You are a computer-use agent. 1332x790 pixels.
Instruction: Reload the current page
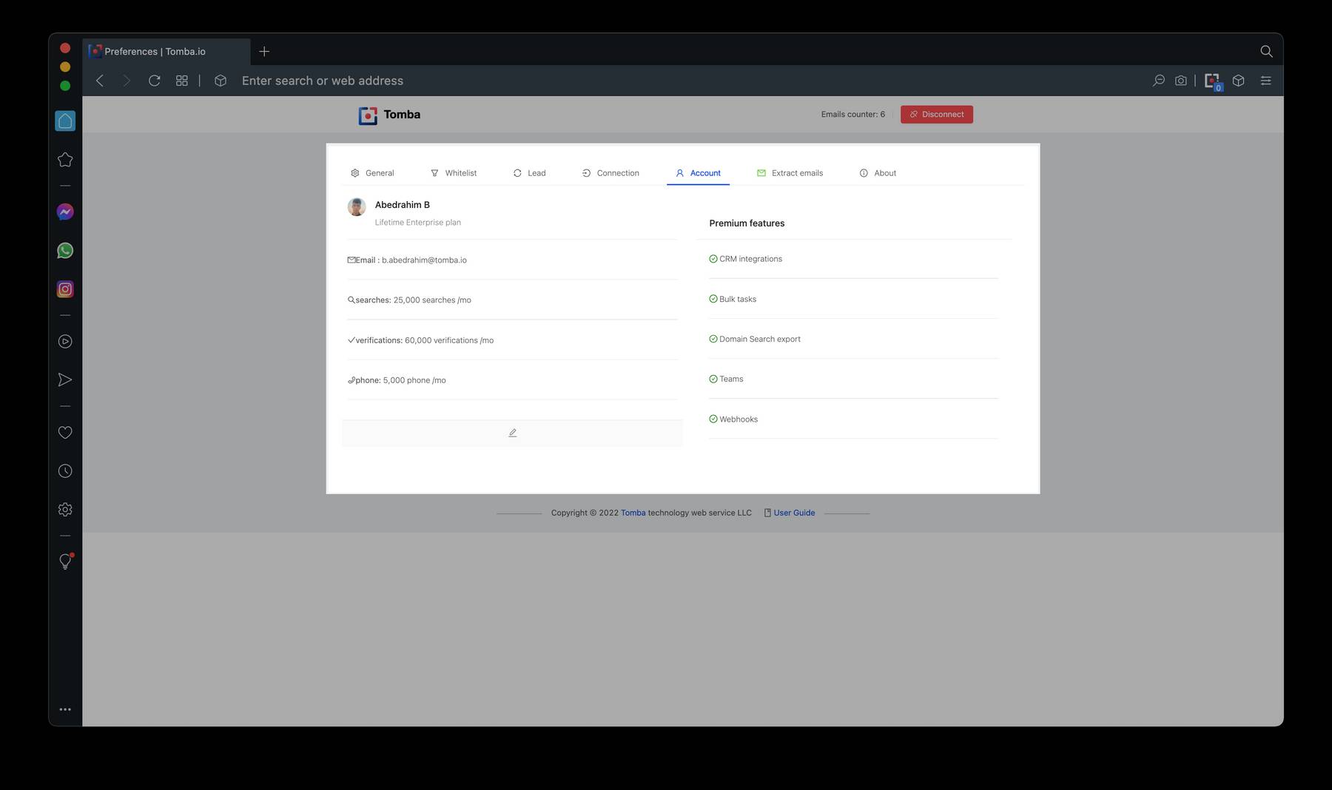pos(154,81)
